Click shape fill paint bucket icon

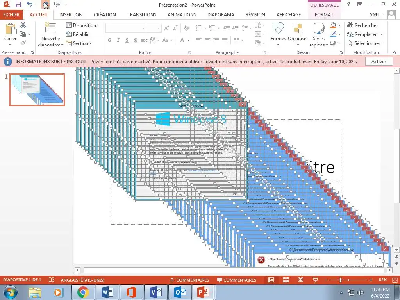pos(333,25)
